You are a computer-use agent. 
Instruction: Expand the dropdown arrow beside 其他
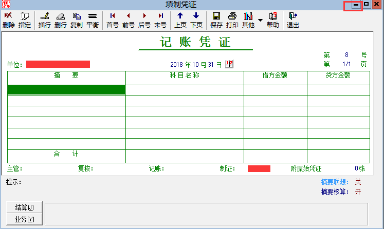coord(260,21)
